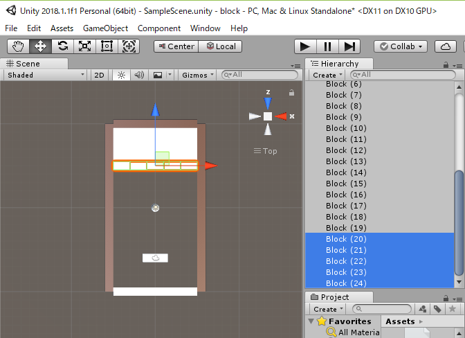The height and width of the screenshot is (338, 465).
Task: Click the paddle object with cloud icon
Action: click(x=155, y=258)
